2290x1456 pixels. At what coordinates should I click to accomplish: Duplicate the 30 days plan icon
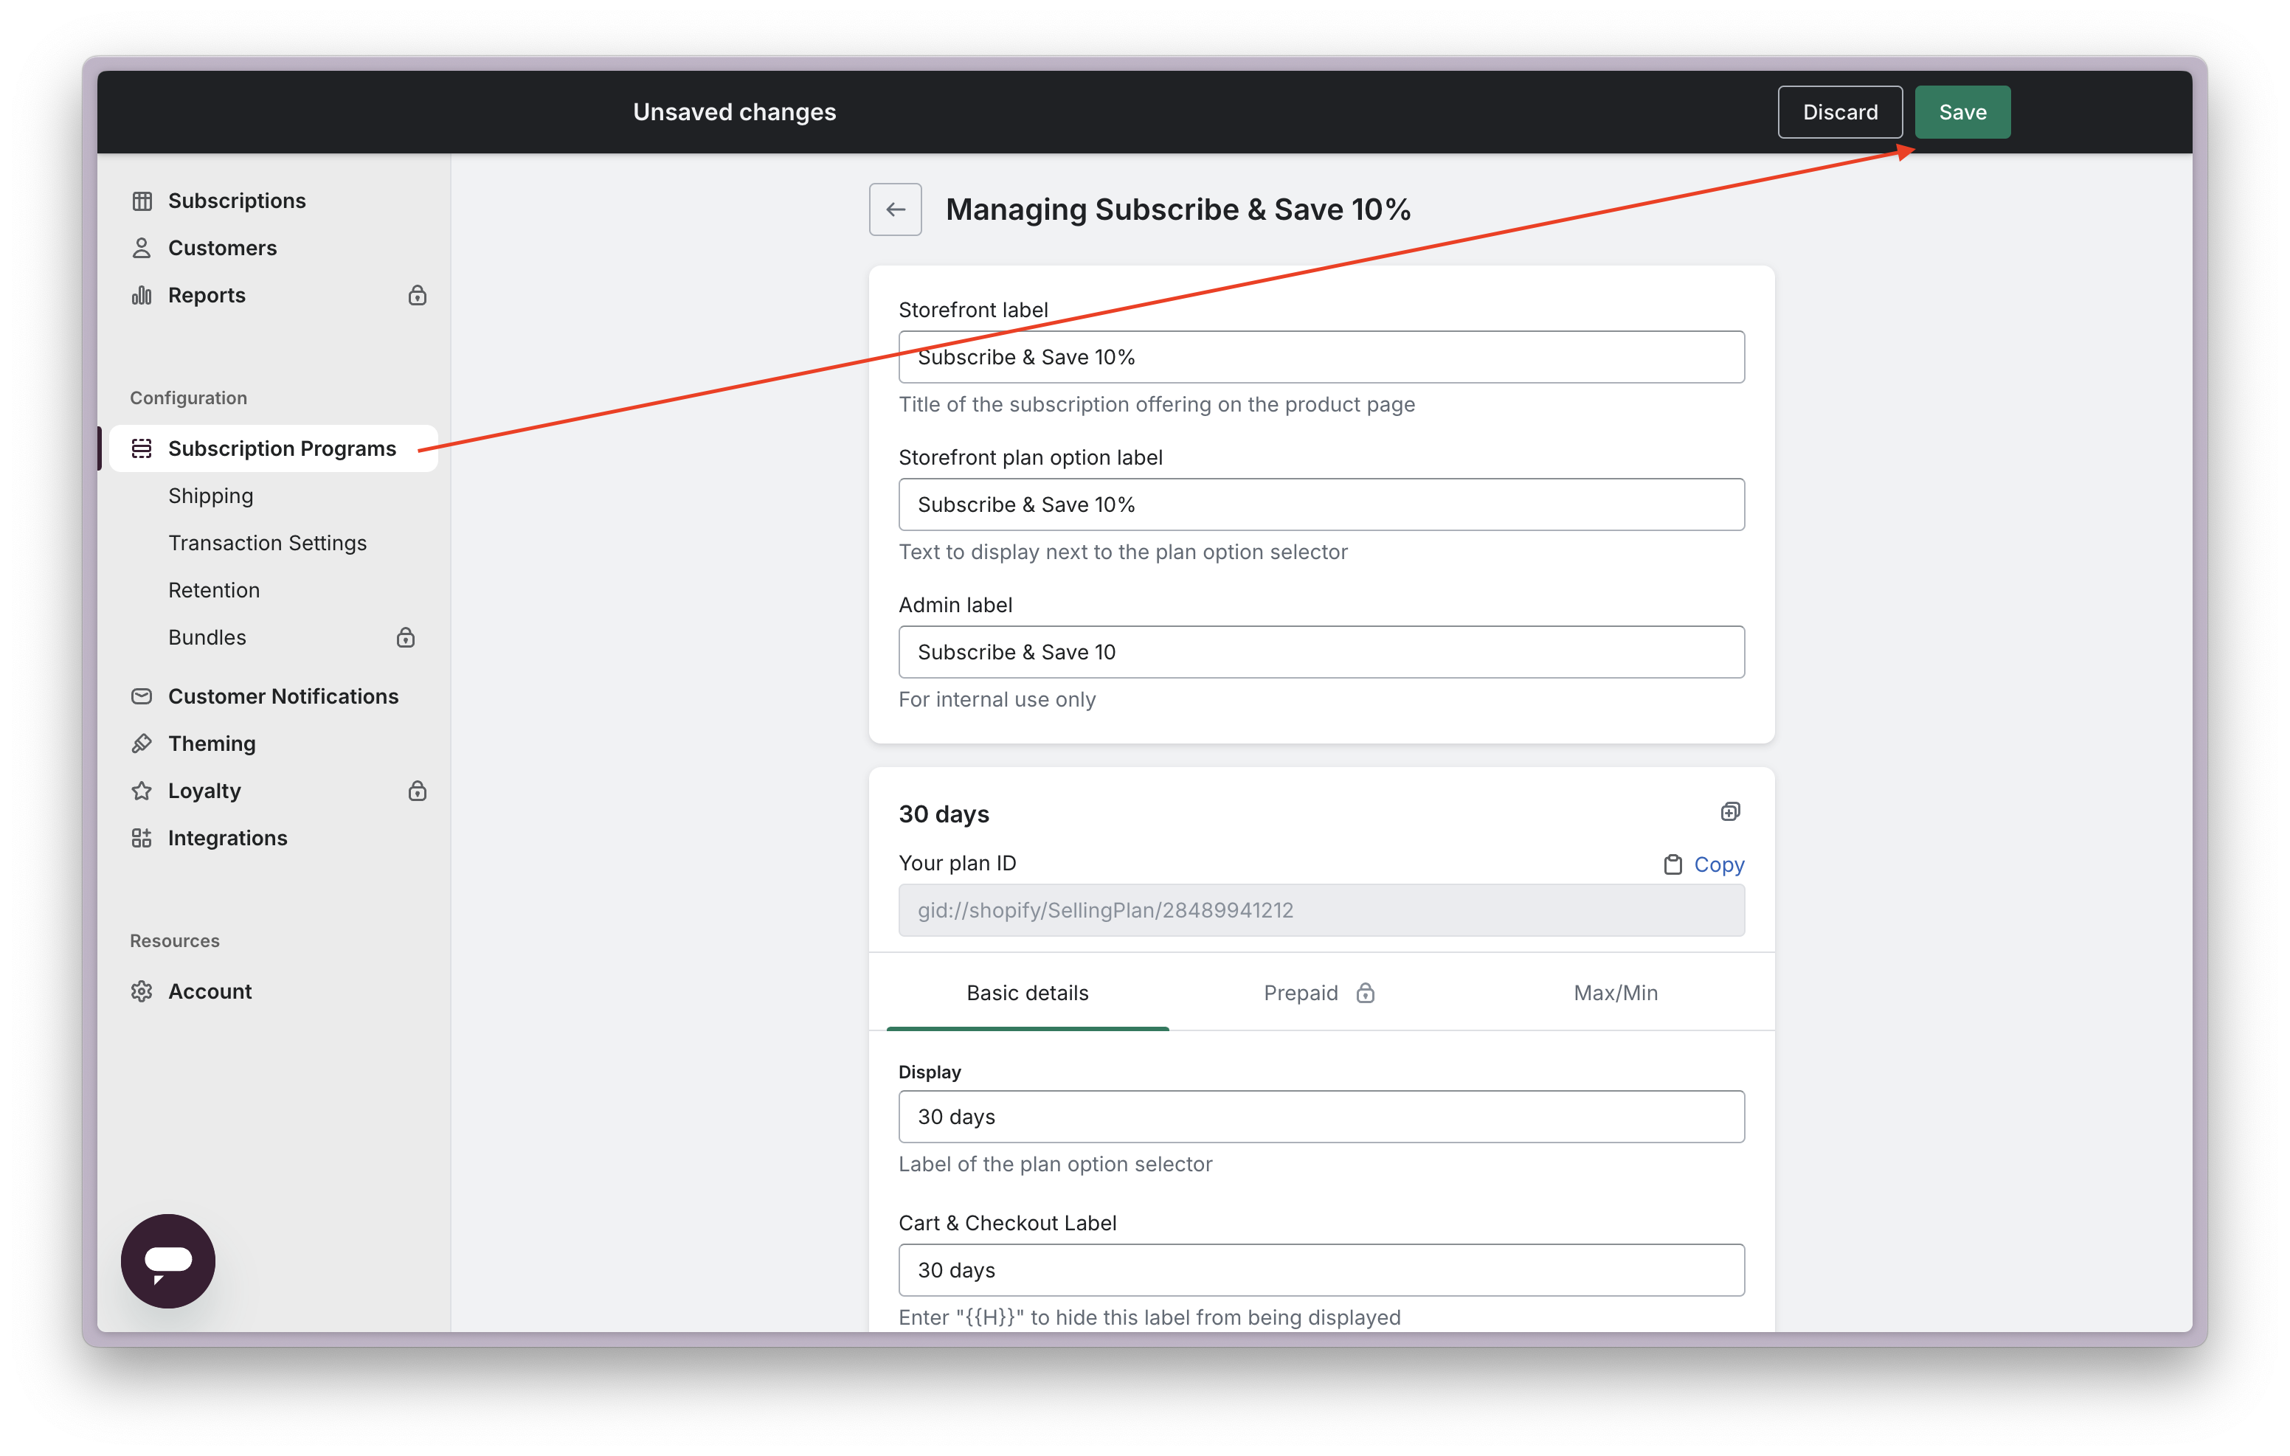tap(1731, 811)
